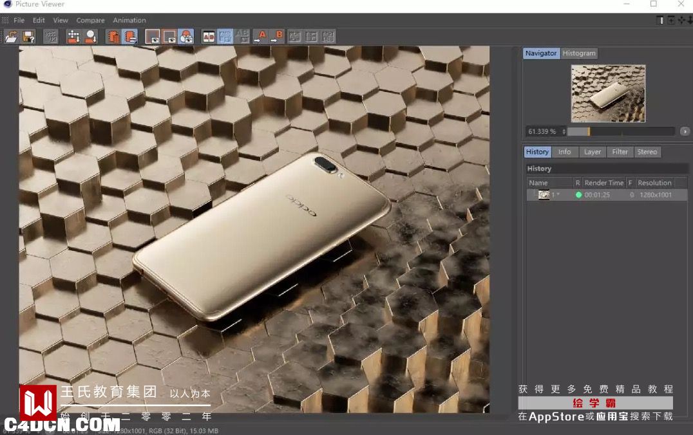Maximize the Picture Viewer window

pos(654,4)
